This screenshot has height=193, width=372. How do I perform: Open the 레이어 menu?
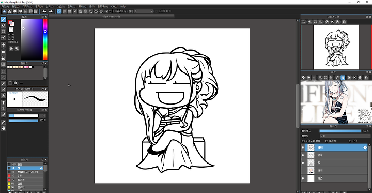tap(27, 7)
